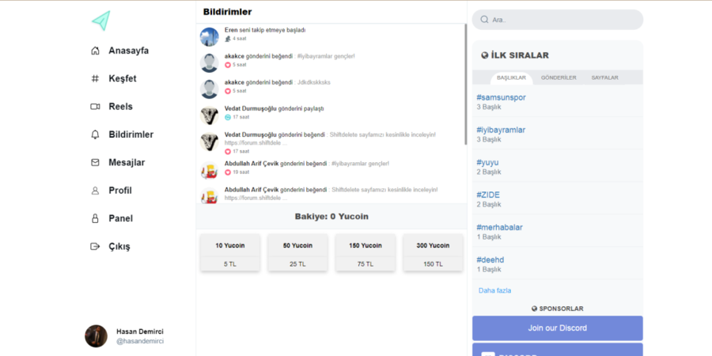Image resolution: width=712 pixels, height=356 pixels.
Task: Click the paper plane logo icon
Action: coord(100,21)
